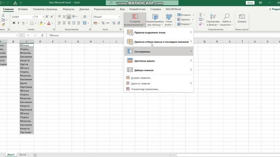Center text horizontally
Screen dimensions: 280x157
(64, 23)
